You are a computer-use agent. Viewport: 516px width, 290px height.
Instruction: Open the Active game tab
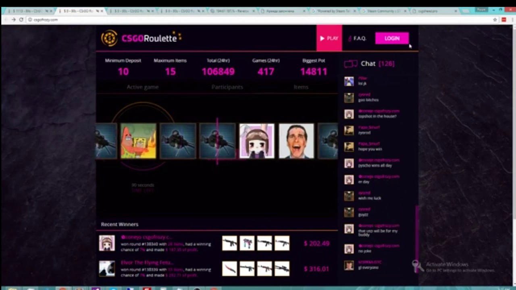(x=143, y=87)
